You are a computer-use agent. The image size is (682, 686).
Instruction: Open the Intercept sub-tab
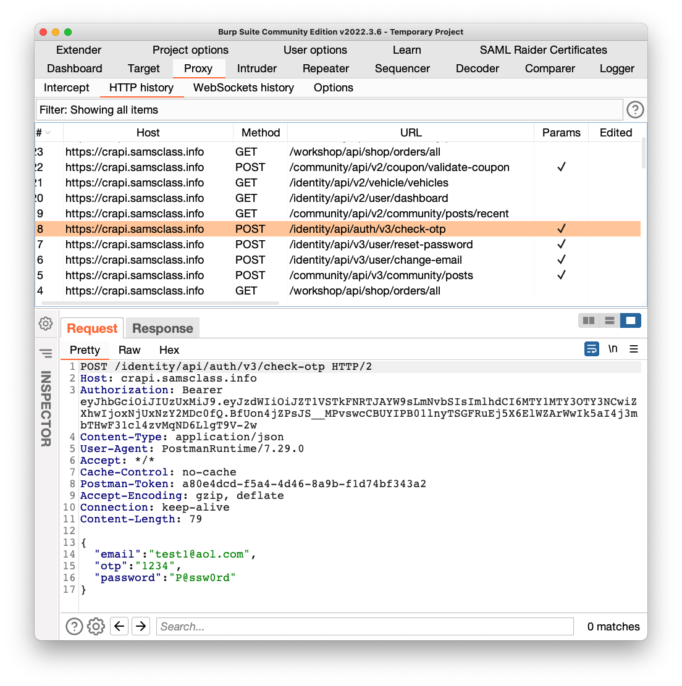tap(67, 88)
